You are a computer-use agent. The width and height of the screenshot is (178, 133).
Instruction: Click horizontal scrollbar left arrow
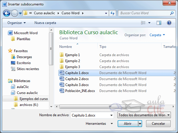click(57, 107)
